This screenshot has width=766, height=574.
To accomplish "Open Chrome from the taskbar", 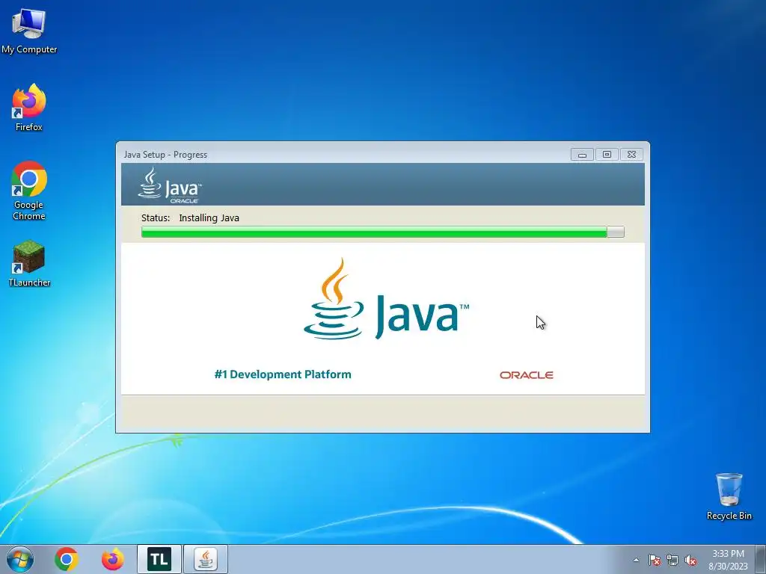I will pos(67,559).
